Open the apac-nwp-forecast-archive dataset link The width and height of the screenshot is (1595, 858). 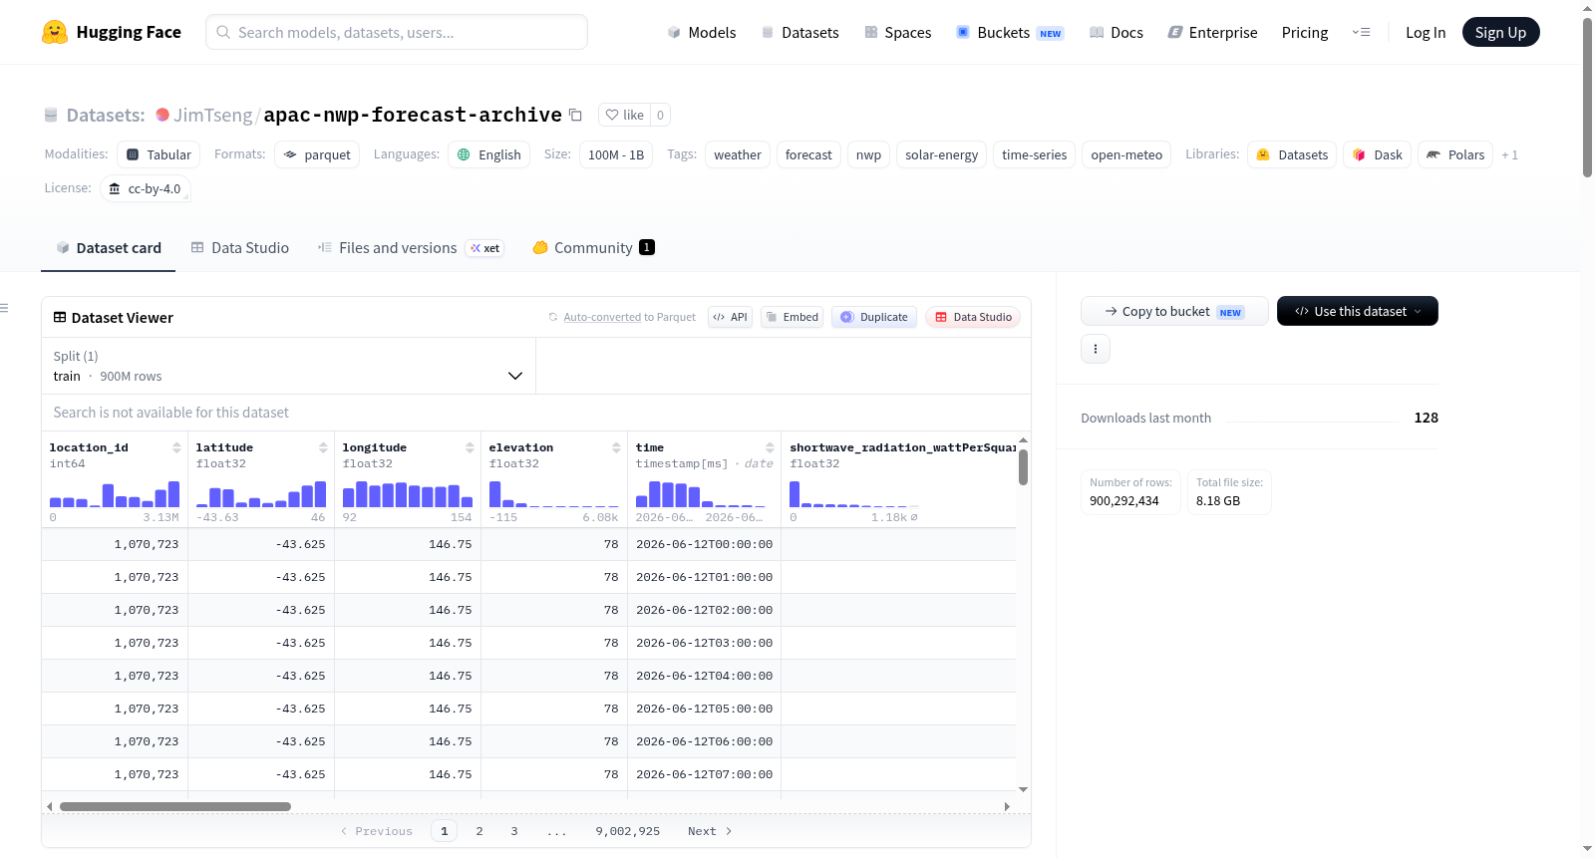tap(413, 115)
